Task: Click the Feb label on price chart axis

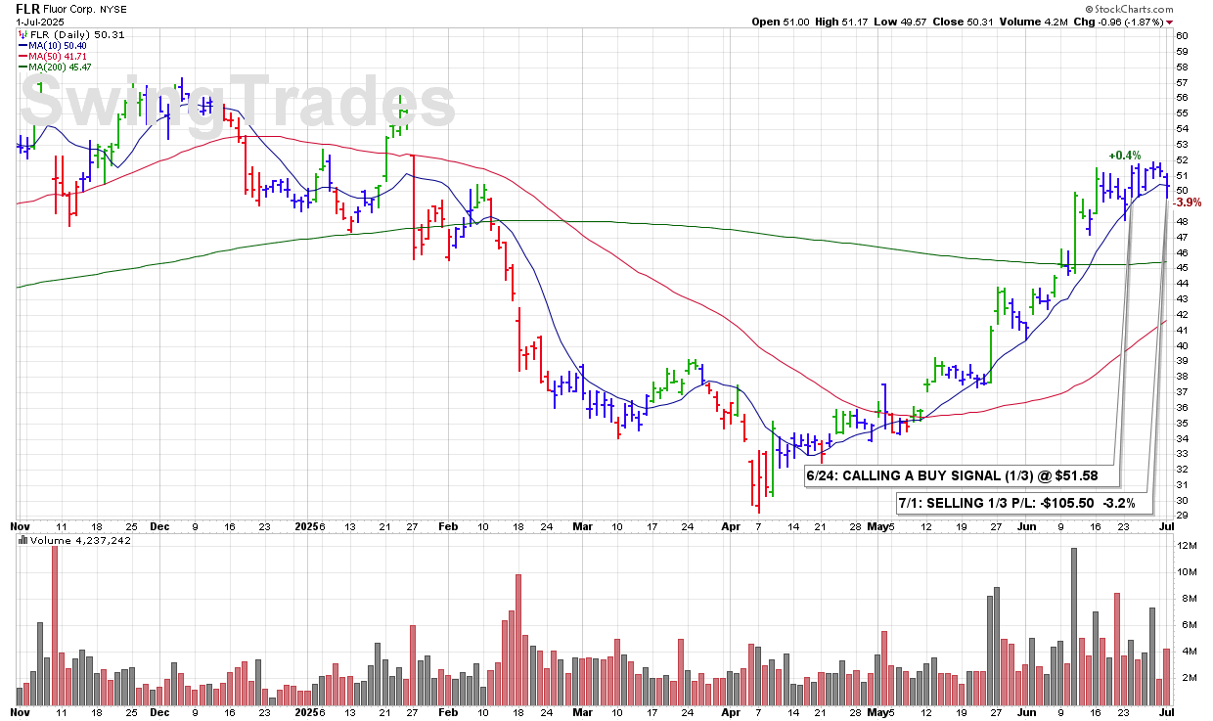Action: tap(448, 525)
